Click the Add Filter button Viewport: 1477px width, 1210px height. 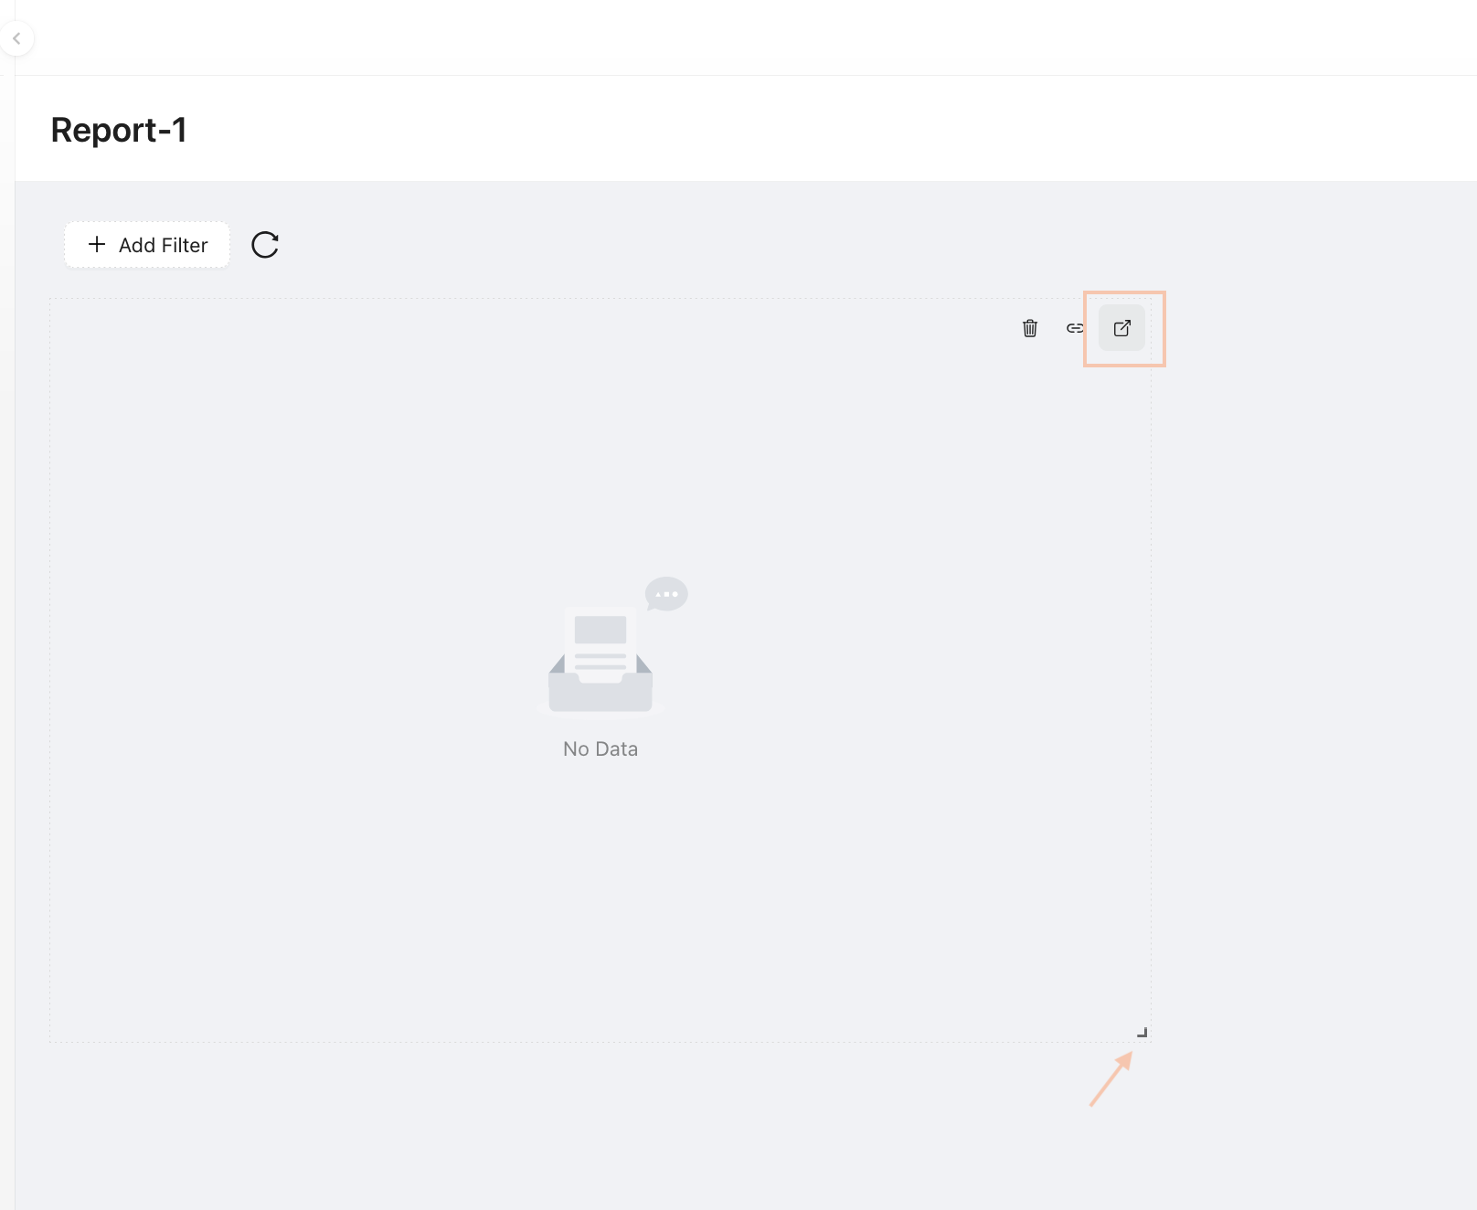pos(147,245)
